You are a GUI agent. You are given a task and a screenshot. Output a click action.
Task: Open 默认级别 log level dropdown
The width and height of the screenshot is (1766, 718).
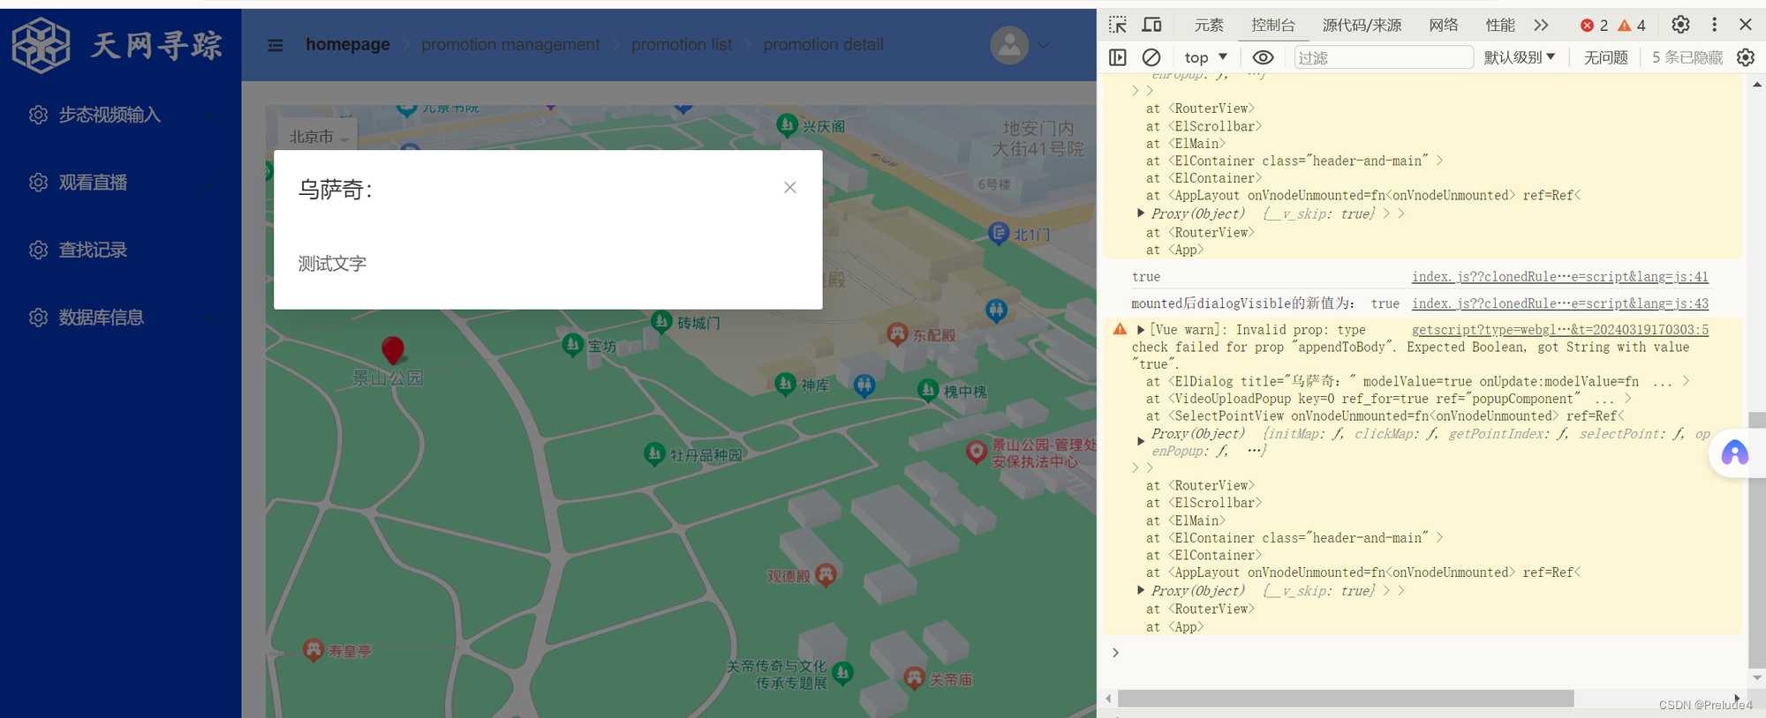click(1520, 57)
